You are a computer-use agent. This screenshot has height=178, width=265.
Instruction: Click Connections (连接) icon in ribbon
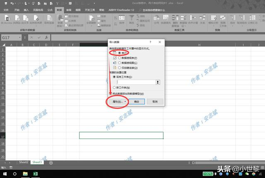99,16
